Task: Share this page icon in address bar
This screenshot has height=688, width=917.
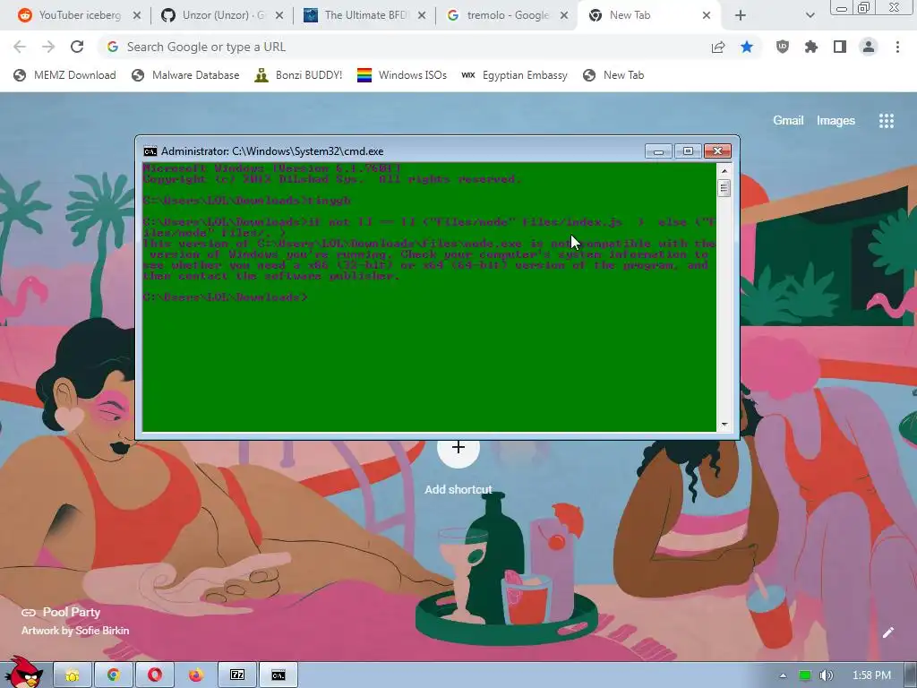Action: [x=718, y=47]
